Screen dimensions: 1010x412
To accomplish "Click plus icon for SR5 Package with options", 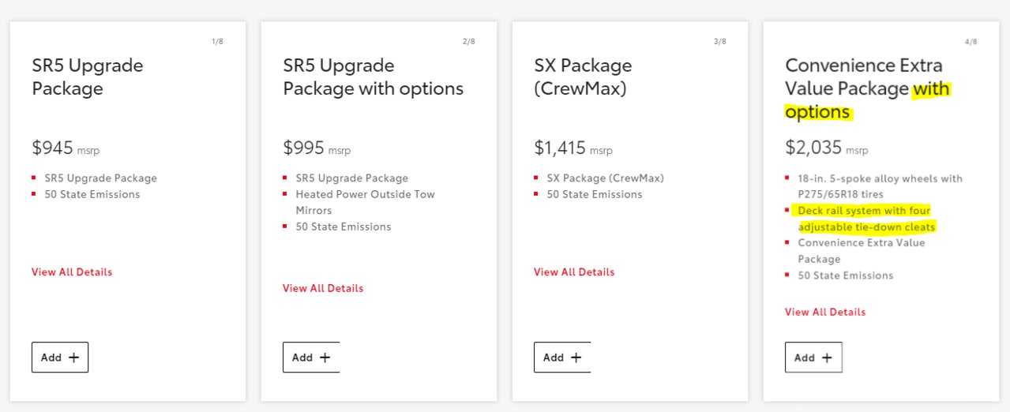I will tap(325, 358).
